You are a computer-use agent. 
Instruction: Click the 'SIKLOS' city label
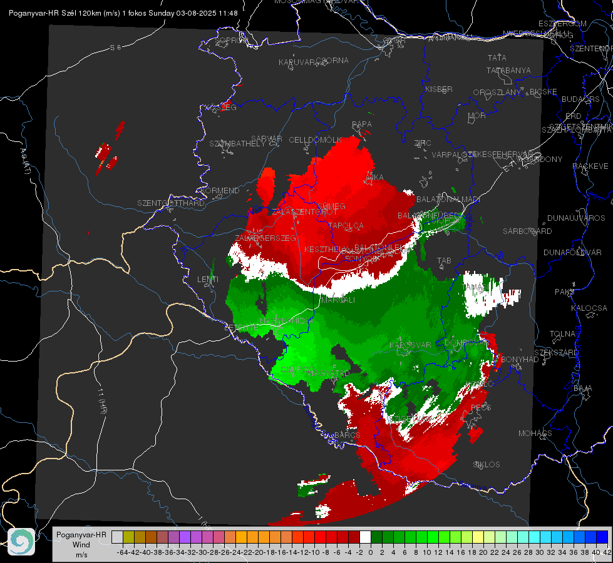pos(487,464)
